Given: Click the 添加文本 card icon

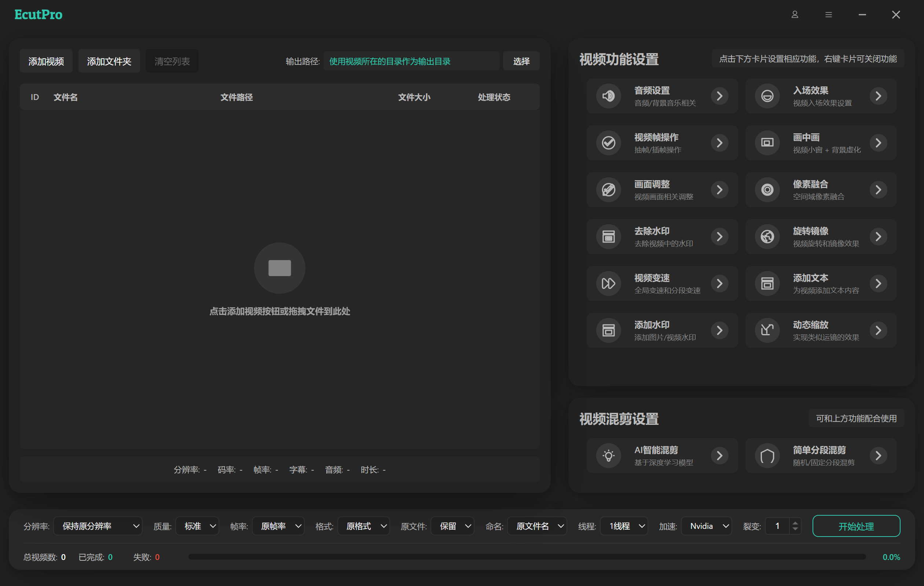Looking at the screenshot, I should pos(767,283).
